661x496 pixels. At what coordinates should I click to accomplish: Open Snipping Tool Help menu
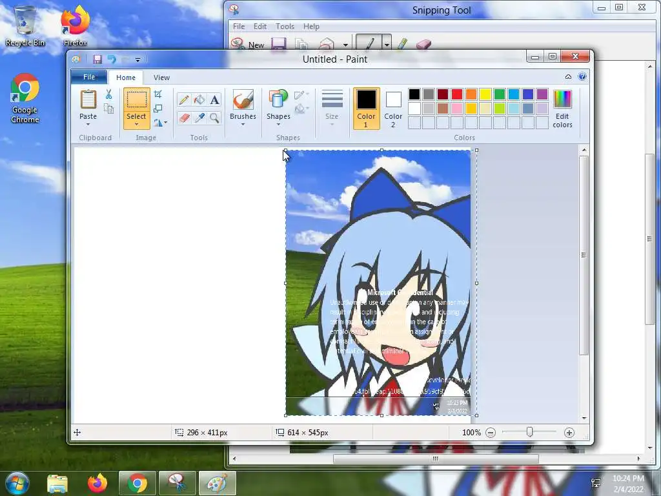coord(311,26)
